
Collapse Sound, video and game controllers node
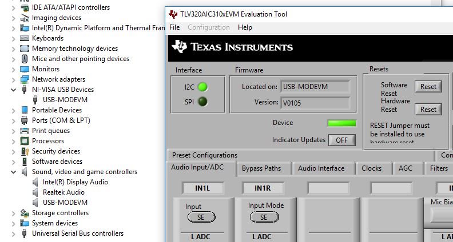pyautogui.click(x=13, y=172)
